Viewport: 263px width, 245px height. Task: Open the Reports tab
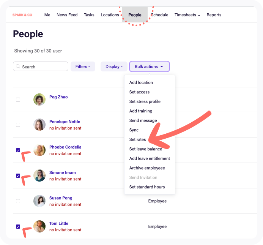pyautogui.click(x=214, y=15)
